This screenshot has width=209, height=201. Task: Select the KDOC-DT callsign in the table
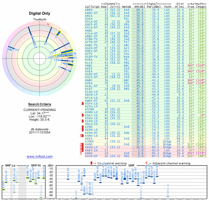(x=91, y=13)
